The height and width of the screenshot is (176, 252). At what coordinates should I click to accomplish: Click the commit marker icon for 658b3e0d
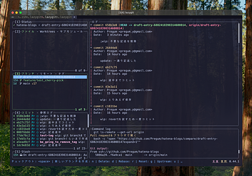[x=14, y=116]
